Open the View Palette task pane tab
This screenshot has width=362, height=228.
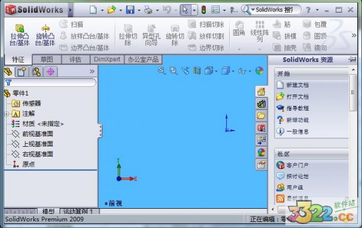261,140
